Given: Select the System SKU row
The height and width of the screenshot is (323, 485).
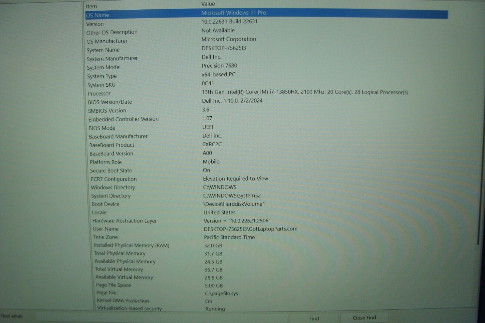Looking at the screenshot, I should [101, 85].
